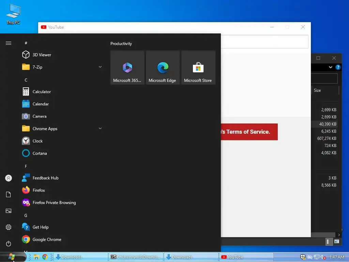
Task: Switch to large icons view in file window
Action: (x=336, y=242)
